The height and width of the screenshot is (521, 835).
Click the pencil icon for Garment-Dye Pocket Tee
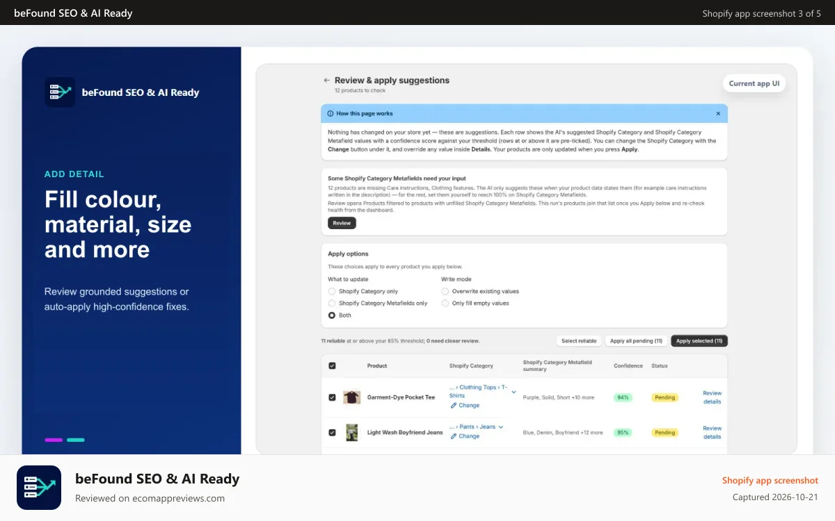(x=454, y=405)
